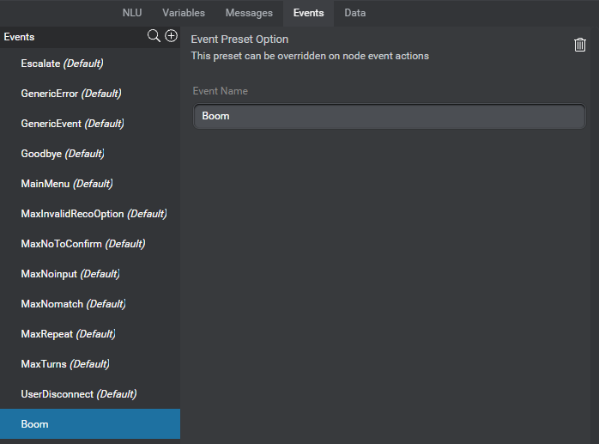The image size is (599, 444).
Task: Select the Events tab
Action: tap(309, 13)
